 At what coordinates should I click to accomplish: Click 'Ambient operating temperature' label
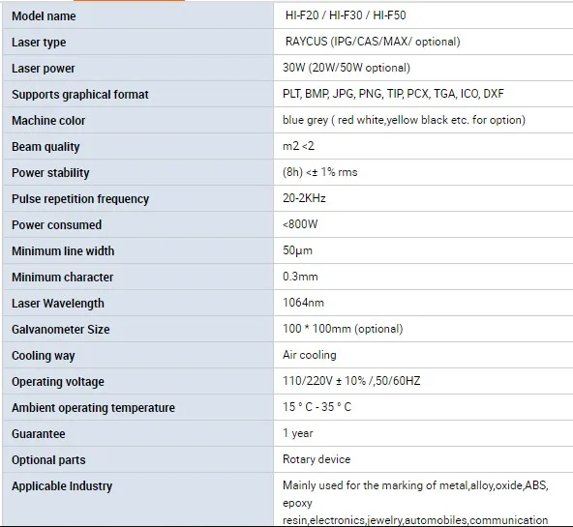coord(93,408)
